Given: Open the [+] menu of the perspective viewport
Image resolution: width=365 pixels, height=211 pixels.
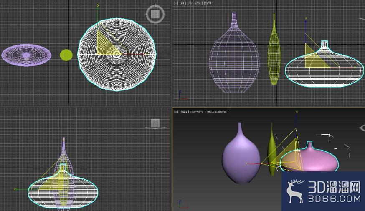Looking at the screenshot, I should (176, 112).
